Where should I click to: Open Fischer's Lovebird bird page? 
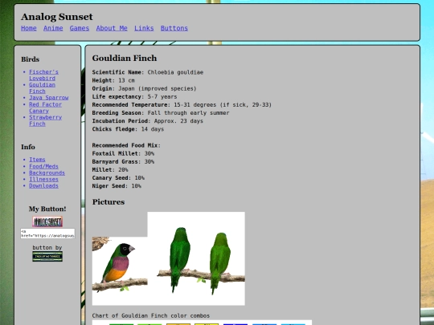pos(43,75)
